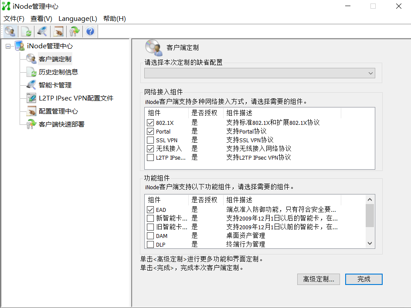Select 智能卡管理 in the tree
Viewport: 411px width, 308px height.
coord(55,85)
